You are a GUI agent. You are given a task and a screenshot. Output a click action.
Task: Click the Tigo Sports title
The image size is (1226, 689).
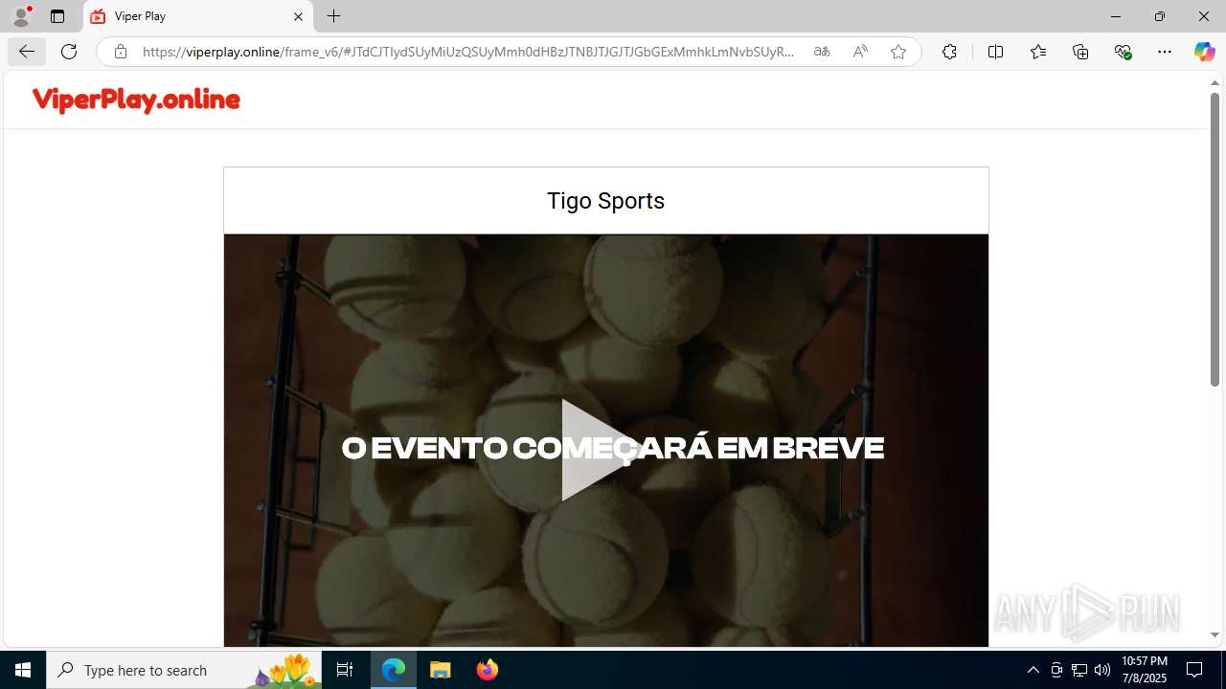605,201
